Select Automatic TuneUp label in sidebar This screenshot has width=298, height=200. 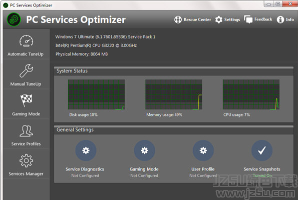[x=26, y=54]
